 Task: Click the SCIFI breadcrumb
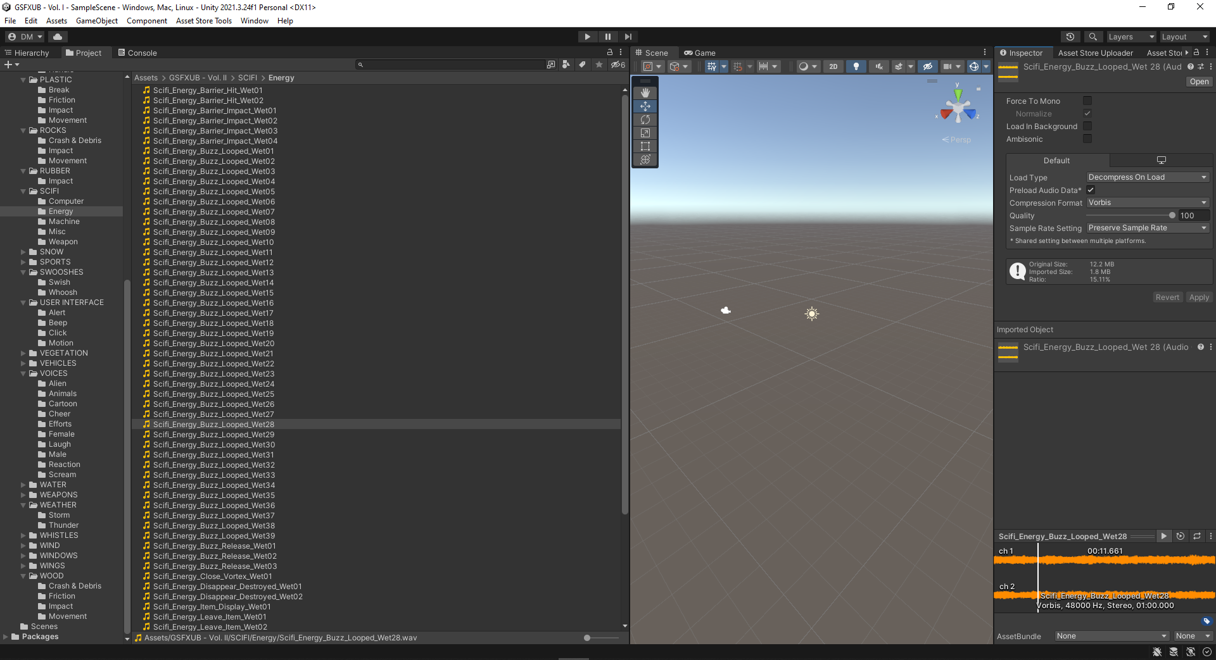pyautogui.click(x=248, y=78)
